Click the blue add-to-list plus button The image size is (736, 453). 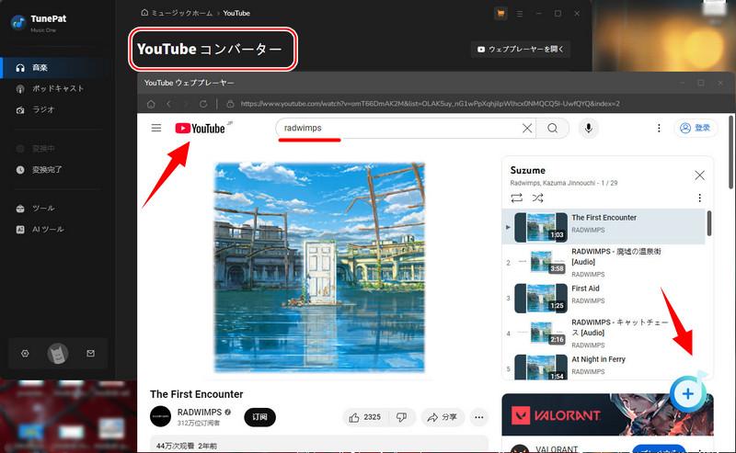pos(687,394)
